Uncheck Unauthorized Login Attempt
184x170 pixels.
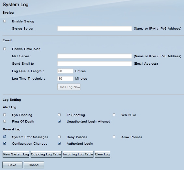pyautogui.click(x=59, y=121)
